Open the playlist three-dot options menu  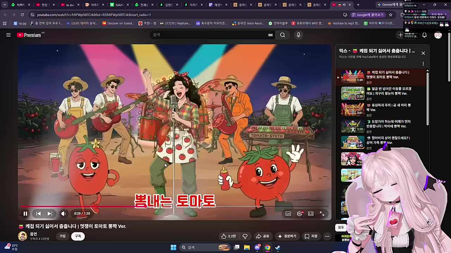coord(423,64)
